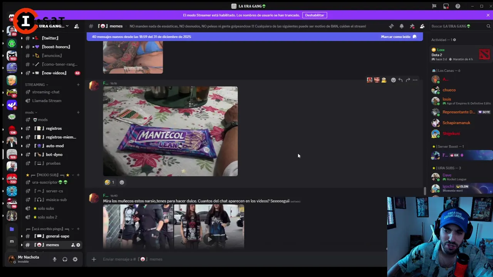Click the server folder icon in server bar

pos(12,229)
